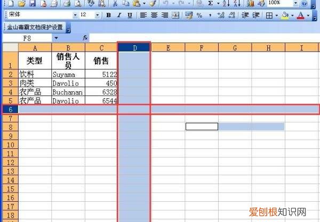The height and width of the screenshot is (222, 320).
Task: Click the Copy icon
Action: click(x=125, y=3)
